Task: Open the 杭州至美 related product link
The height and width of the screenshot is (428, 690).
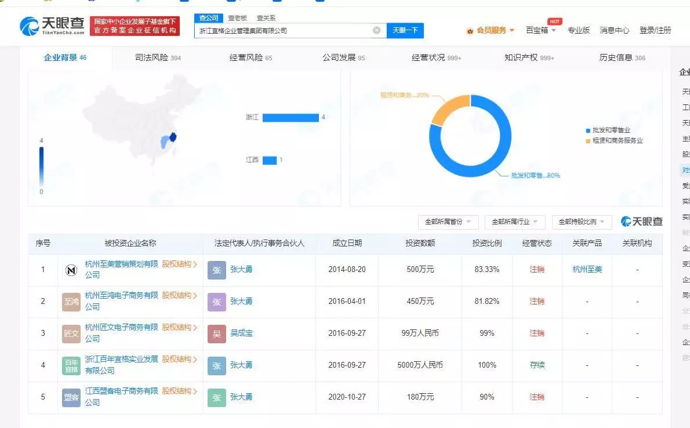Action: (x=587, y=270)
